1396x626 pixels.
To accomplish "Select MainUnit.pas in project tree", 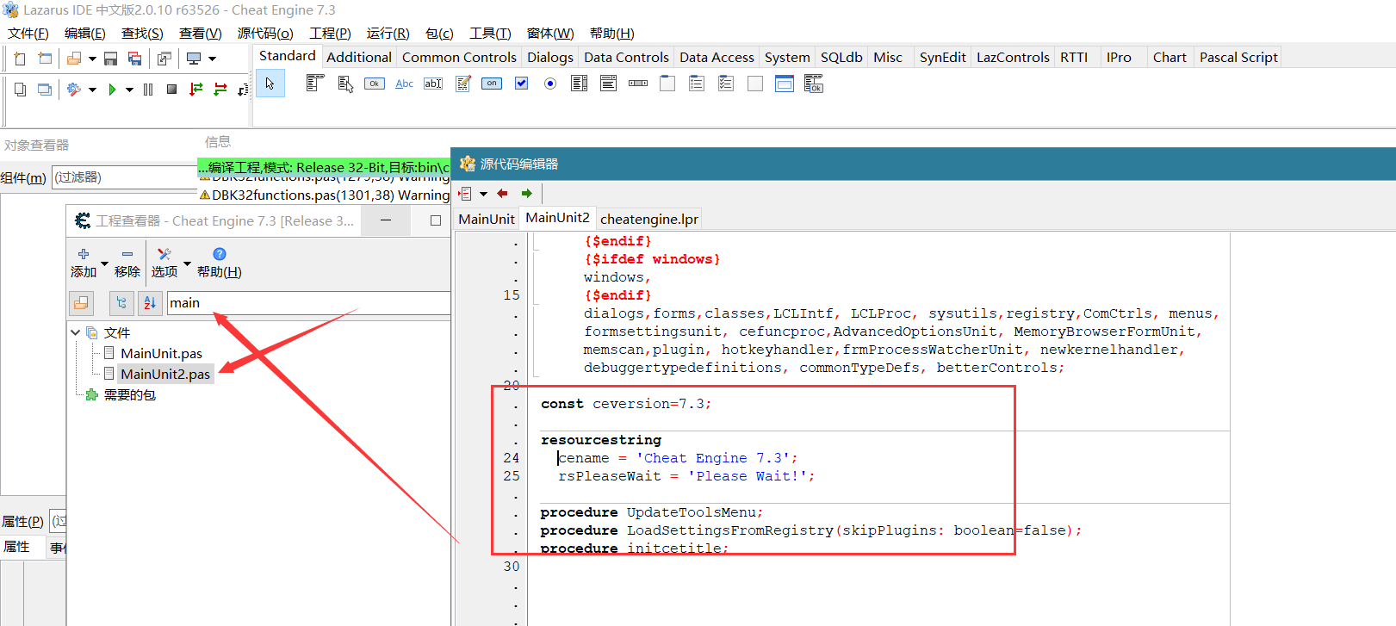I will [x=161, y=353].
